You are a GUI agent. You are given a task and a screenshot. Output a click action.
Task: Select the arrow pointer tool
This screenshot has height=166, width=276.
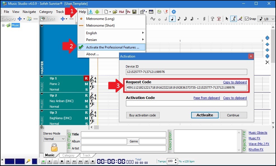(227, 19)
